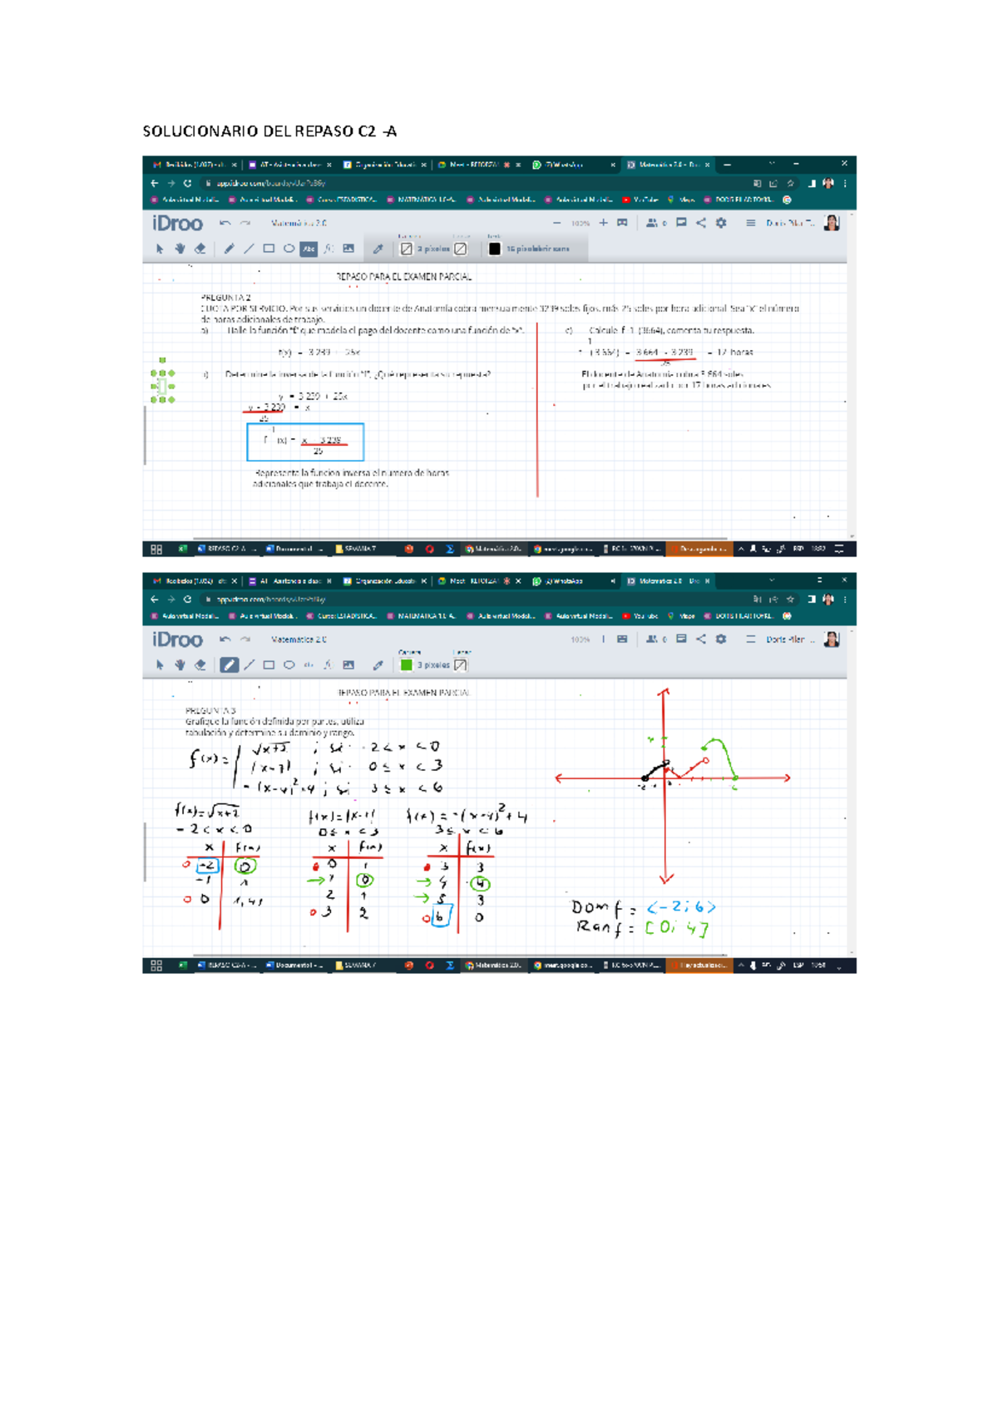Click the black text color swatch
This screenshot has height=1412, width=998.
click(495, 249)
